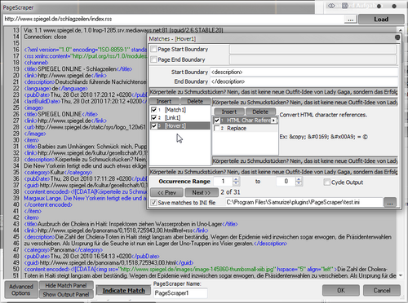
Task: Check the Replace filter checkbox
Action: [x=217, y=128]
